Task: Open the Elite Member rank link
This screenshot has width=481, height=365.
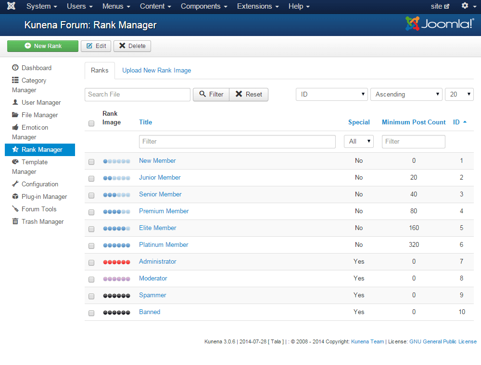Action: [x=157, y=228]
